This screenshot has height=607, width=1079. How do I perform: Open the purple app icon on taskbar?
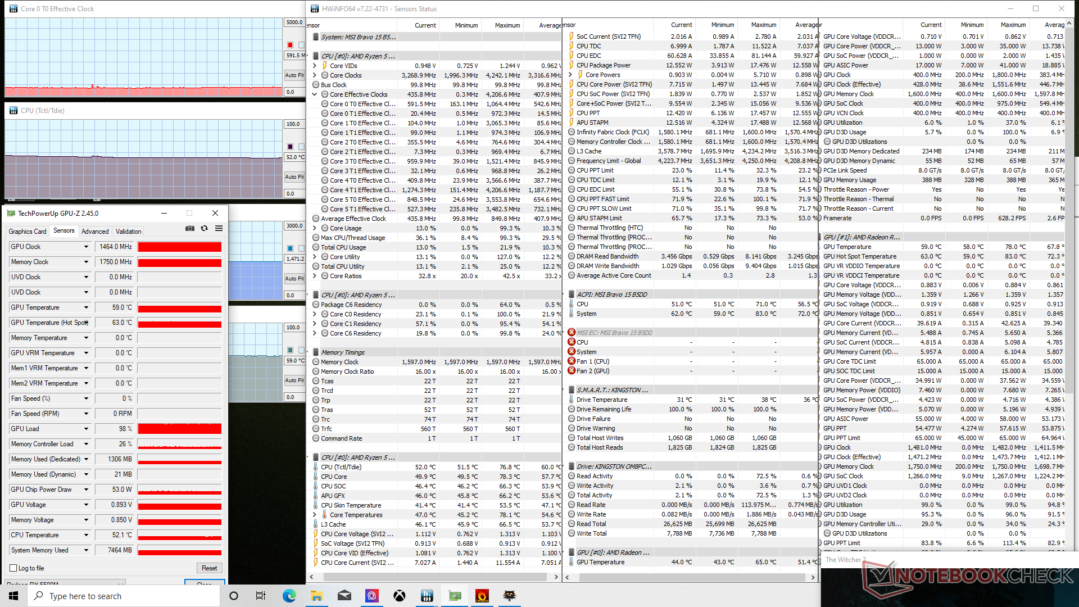(x=372, y=596)
